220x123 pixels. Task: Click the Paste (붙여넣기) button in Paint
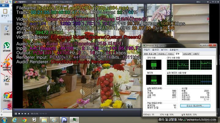pyautogui.click(x=5, y=13)
